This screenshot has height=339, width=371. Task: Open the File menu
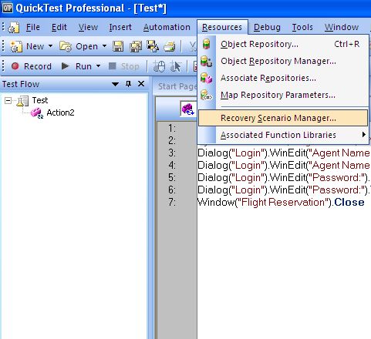[x=33, y=27]
